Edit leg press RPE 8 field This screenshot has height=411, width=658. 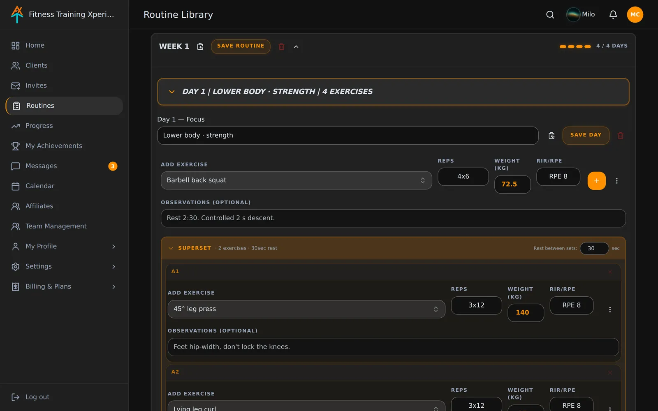(571, 305)
